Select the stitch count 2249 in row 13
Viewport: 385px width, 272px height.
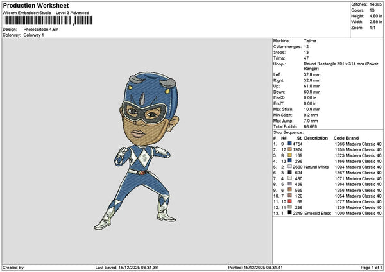297,214
